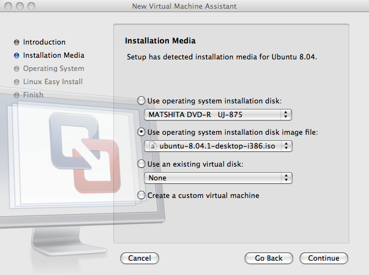This screenshot has height=275, width=369.
Task: Go to the Introduction step in sidebar
Action: pos(44,42)
